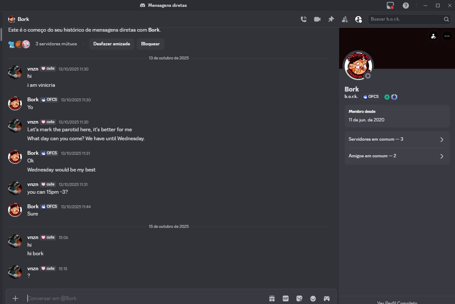Click the OFCS tag beside 'Yo' message
The height and width of the screenshot is (304, 455).
[x=49, y=100]
